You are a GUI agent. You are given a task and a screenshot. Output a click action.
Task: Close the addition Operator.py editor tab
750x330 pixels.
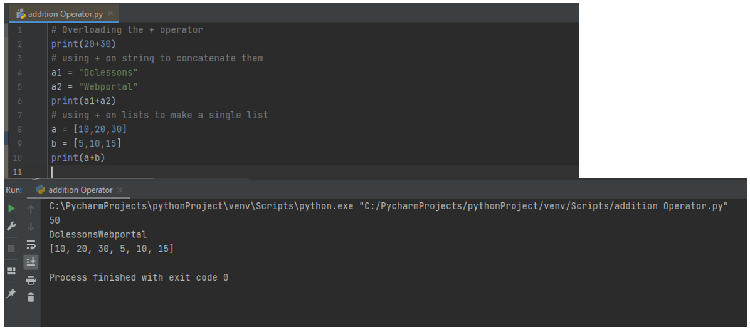coord(110,13)
